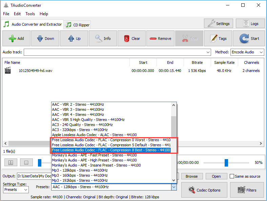Screen dimensions: 267x201
Task: Remove the selected file
Action: [x=160, y=39]
